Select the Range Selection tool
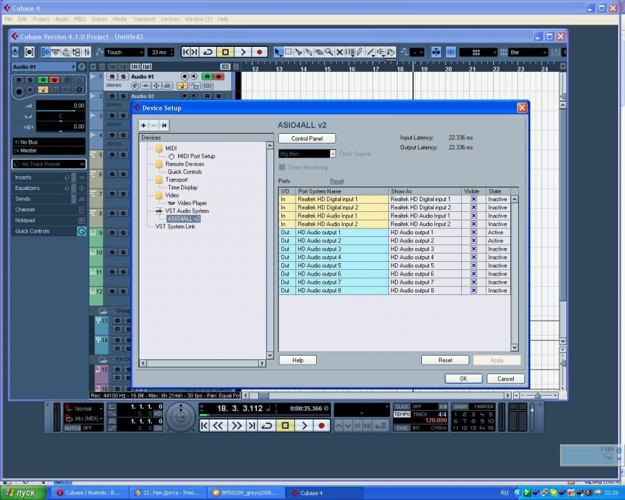 coord(288,52)
